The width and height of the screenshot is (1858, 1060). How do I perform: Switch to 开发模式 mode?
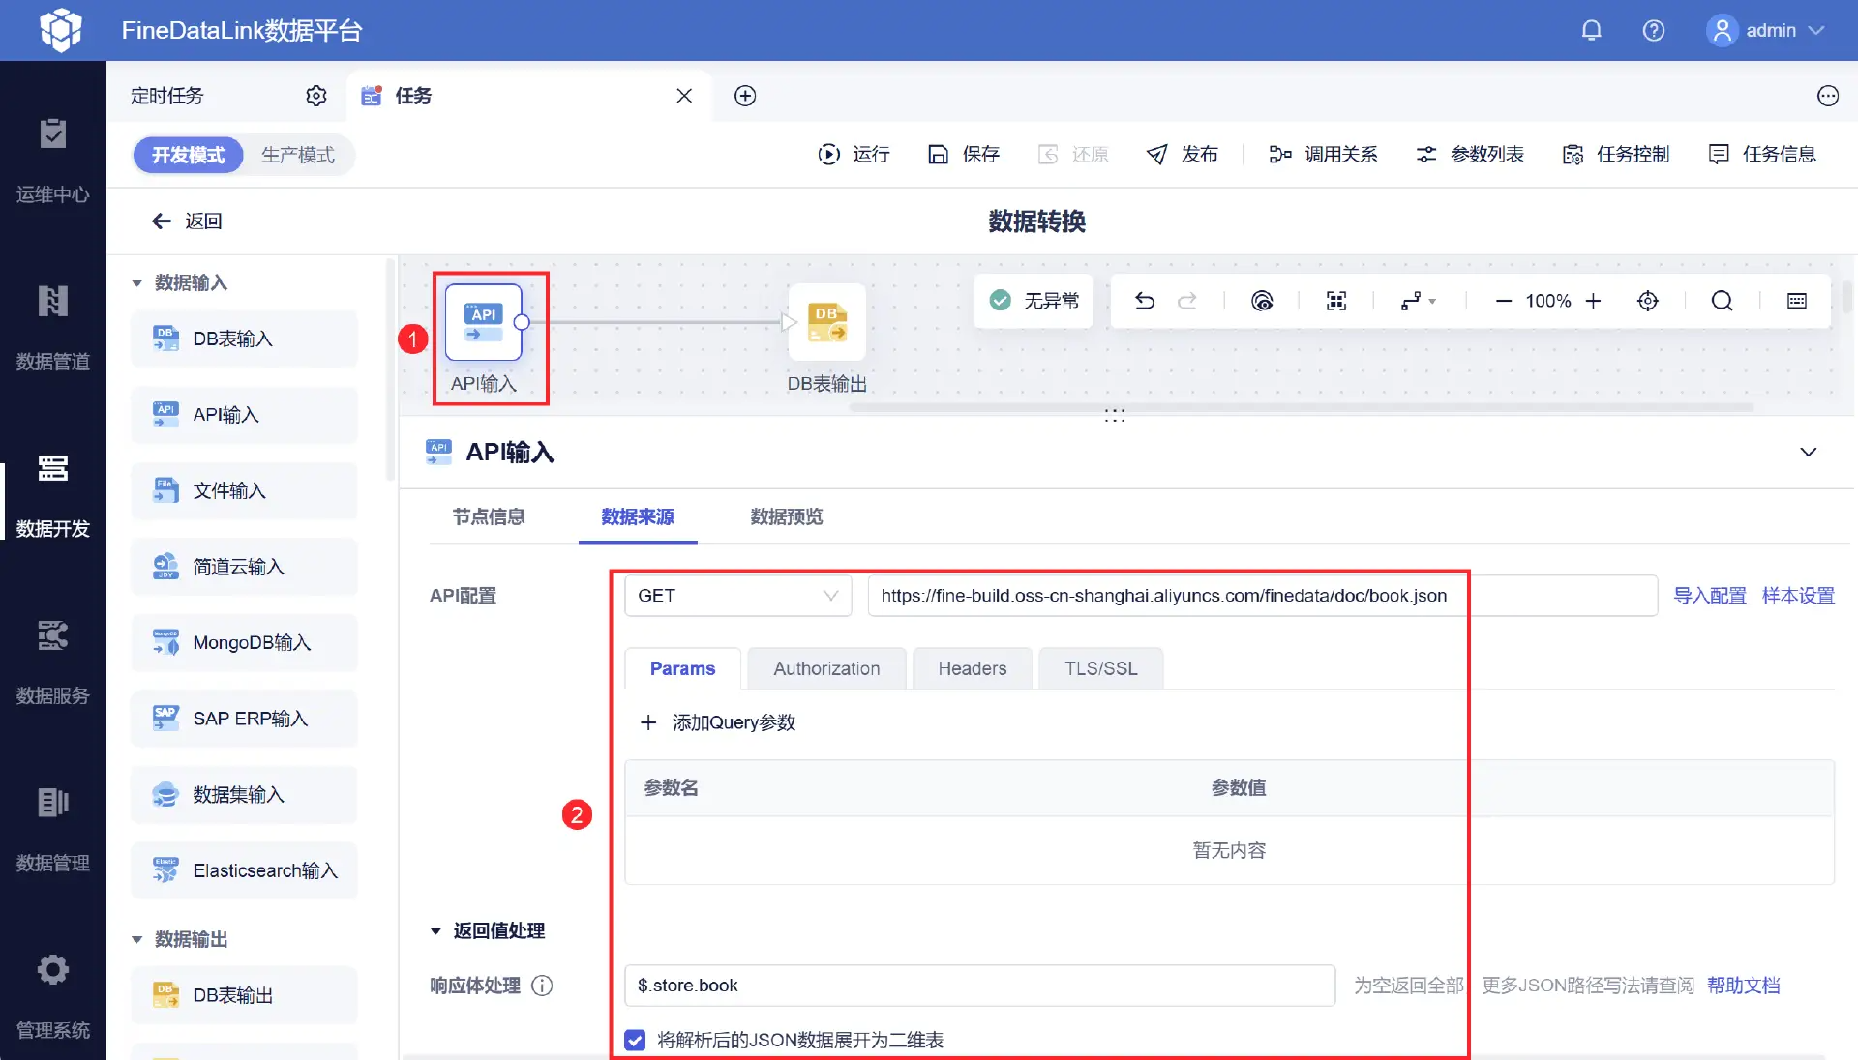pyautogui.click(x=188, y=155)
